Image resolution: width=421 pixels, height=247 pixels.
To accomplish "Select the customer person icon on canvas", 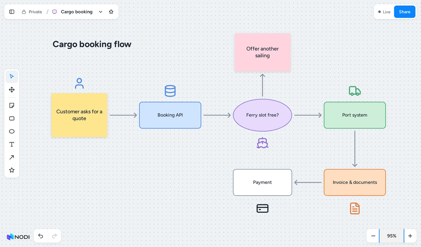I will pos(79,83).
